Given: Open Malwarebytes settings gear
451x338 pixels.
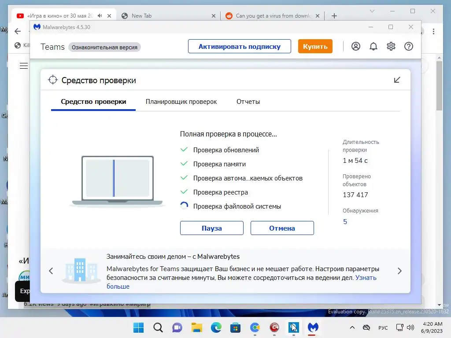Looking at the screenshot, I should pyautogui.click(x=391, y=46).
